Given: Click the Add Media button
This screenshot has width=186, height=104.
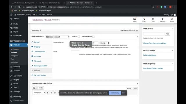Looking at the screenshot, I should (x=38, y=88).
